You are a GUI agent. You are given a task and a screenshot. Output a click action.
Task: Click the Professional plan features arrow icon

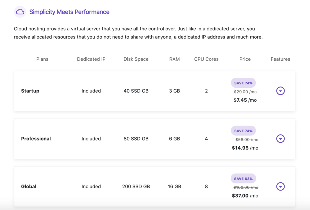tap(280, 139)
